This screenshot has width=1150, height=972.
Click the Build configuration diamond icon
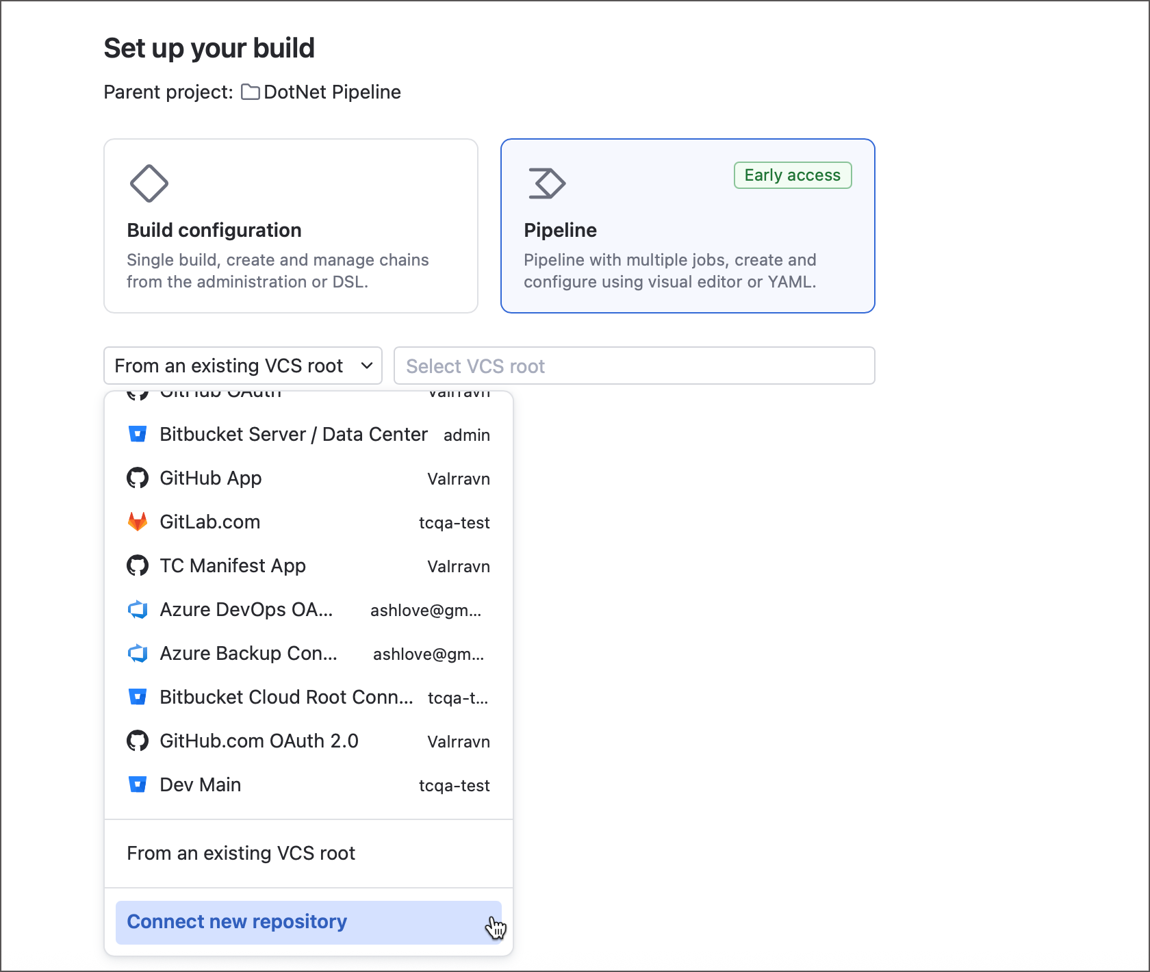(x=149, y=183)
